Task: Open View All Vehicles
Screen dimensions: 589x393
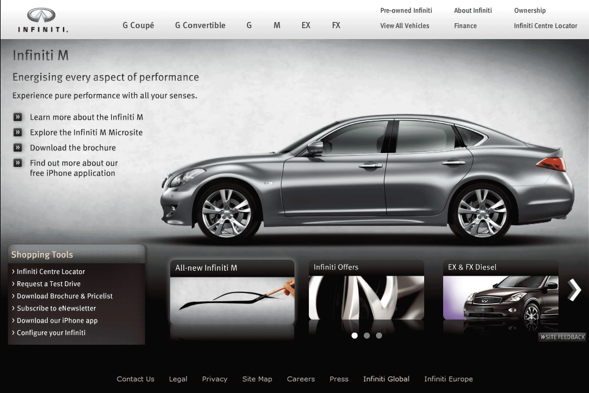Action: tap(404, 26)
